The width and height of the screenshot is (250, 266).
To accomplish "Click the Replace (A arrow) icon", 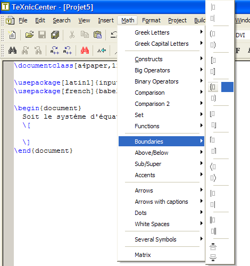I will pos(102,51).
